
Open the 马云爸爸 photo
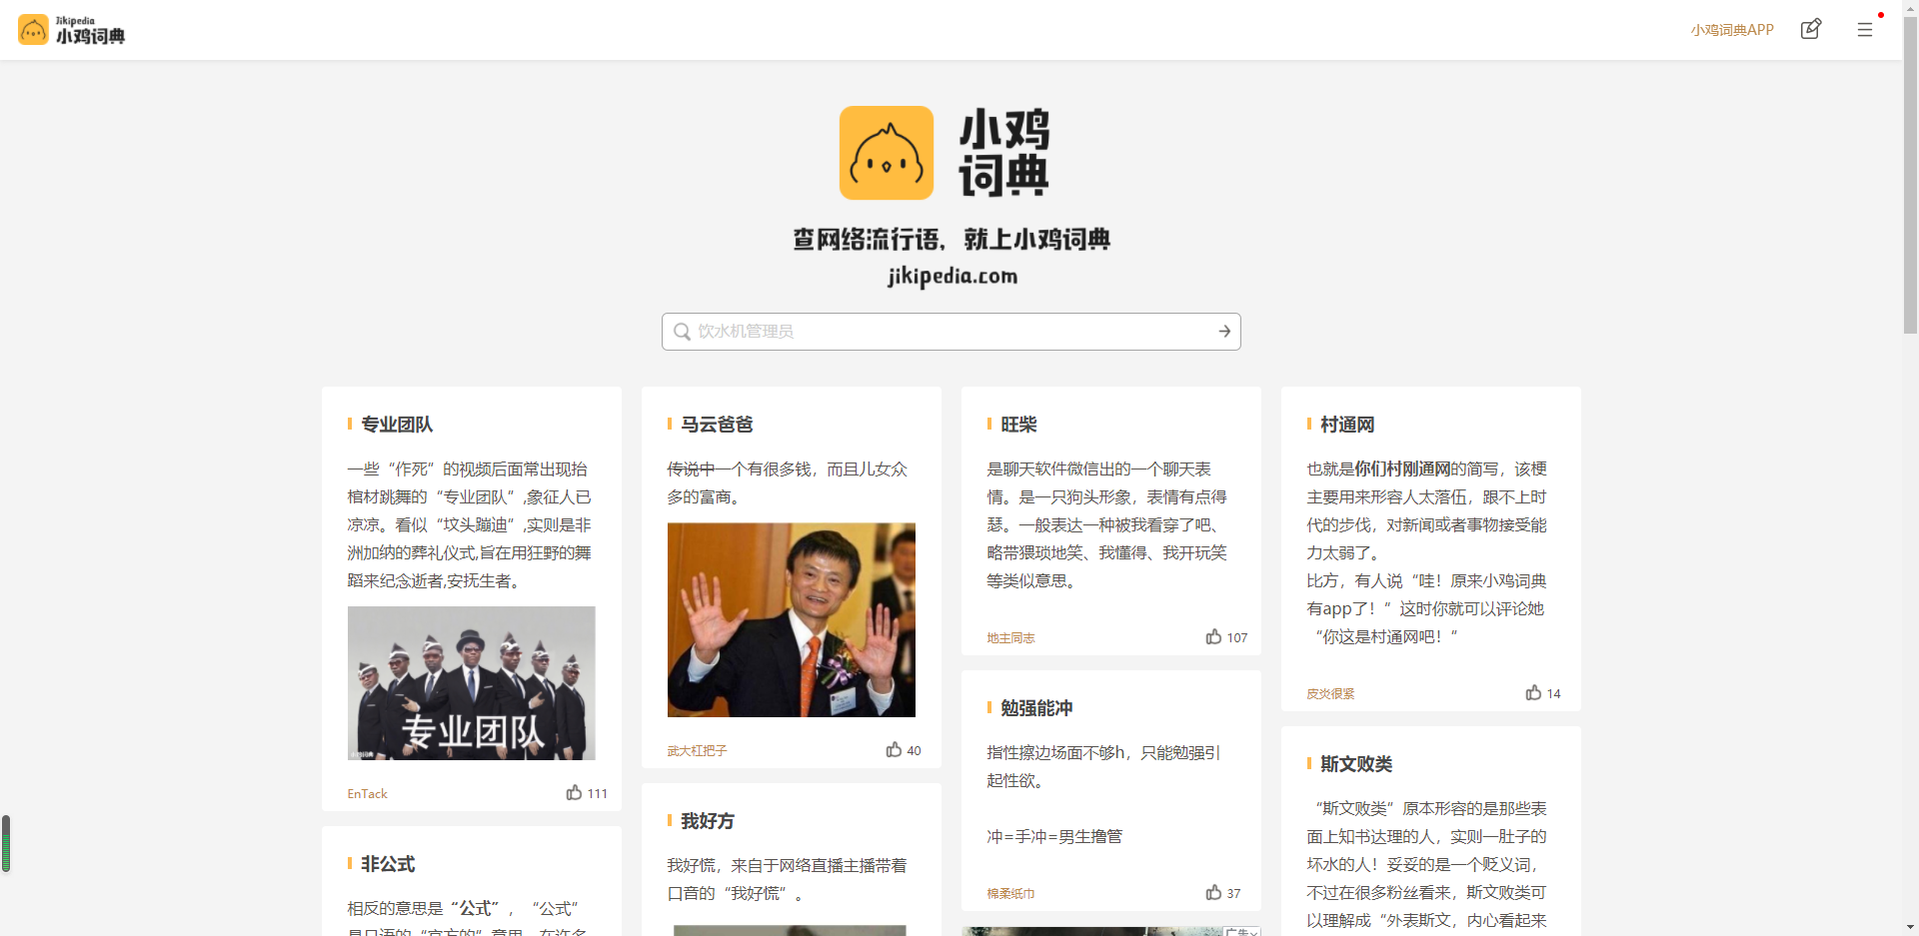792,620
